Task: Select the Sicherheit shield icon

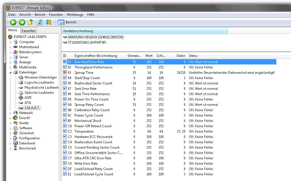Action: tap(16, 133)
